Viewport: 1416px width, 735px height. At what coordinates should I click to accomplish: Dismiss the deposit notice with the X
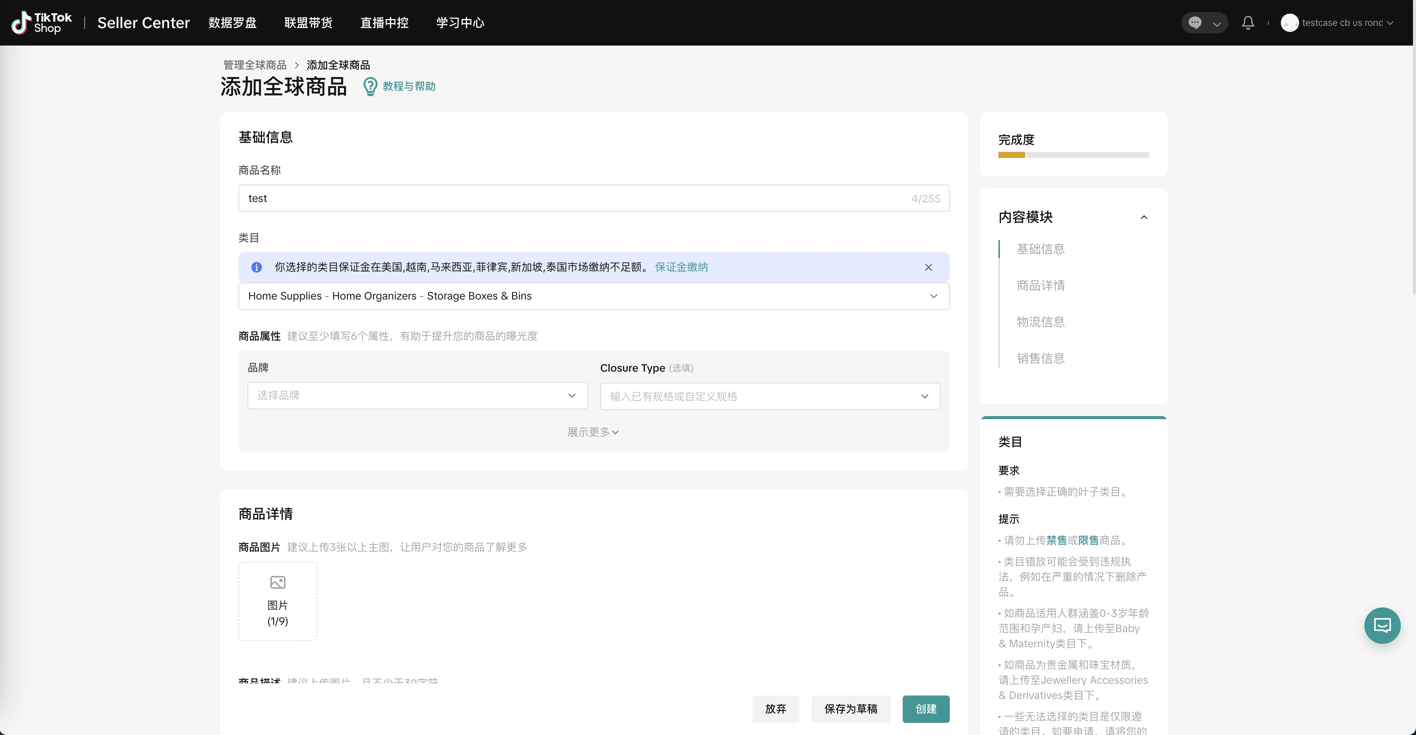[929, 267]
